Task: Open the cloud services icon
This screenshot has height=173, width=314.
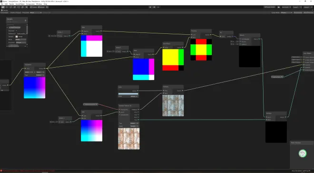Action: (278, 7)
